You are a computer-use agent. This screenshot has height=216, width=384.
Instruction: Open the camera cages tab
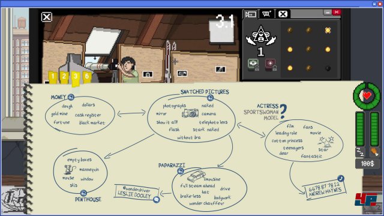(x=251, y=14)
